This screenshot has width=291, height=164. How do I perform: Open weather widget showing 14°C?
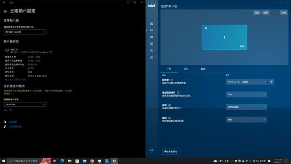click(221, 161)
